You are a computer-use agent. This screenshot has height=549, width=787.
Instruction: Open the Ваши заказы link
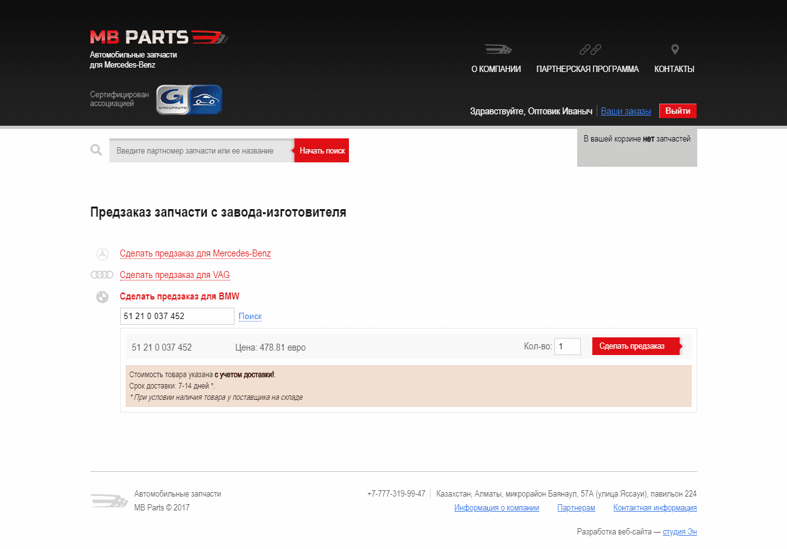[x=626, y=111]
